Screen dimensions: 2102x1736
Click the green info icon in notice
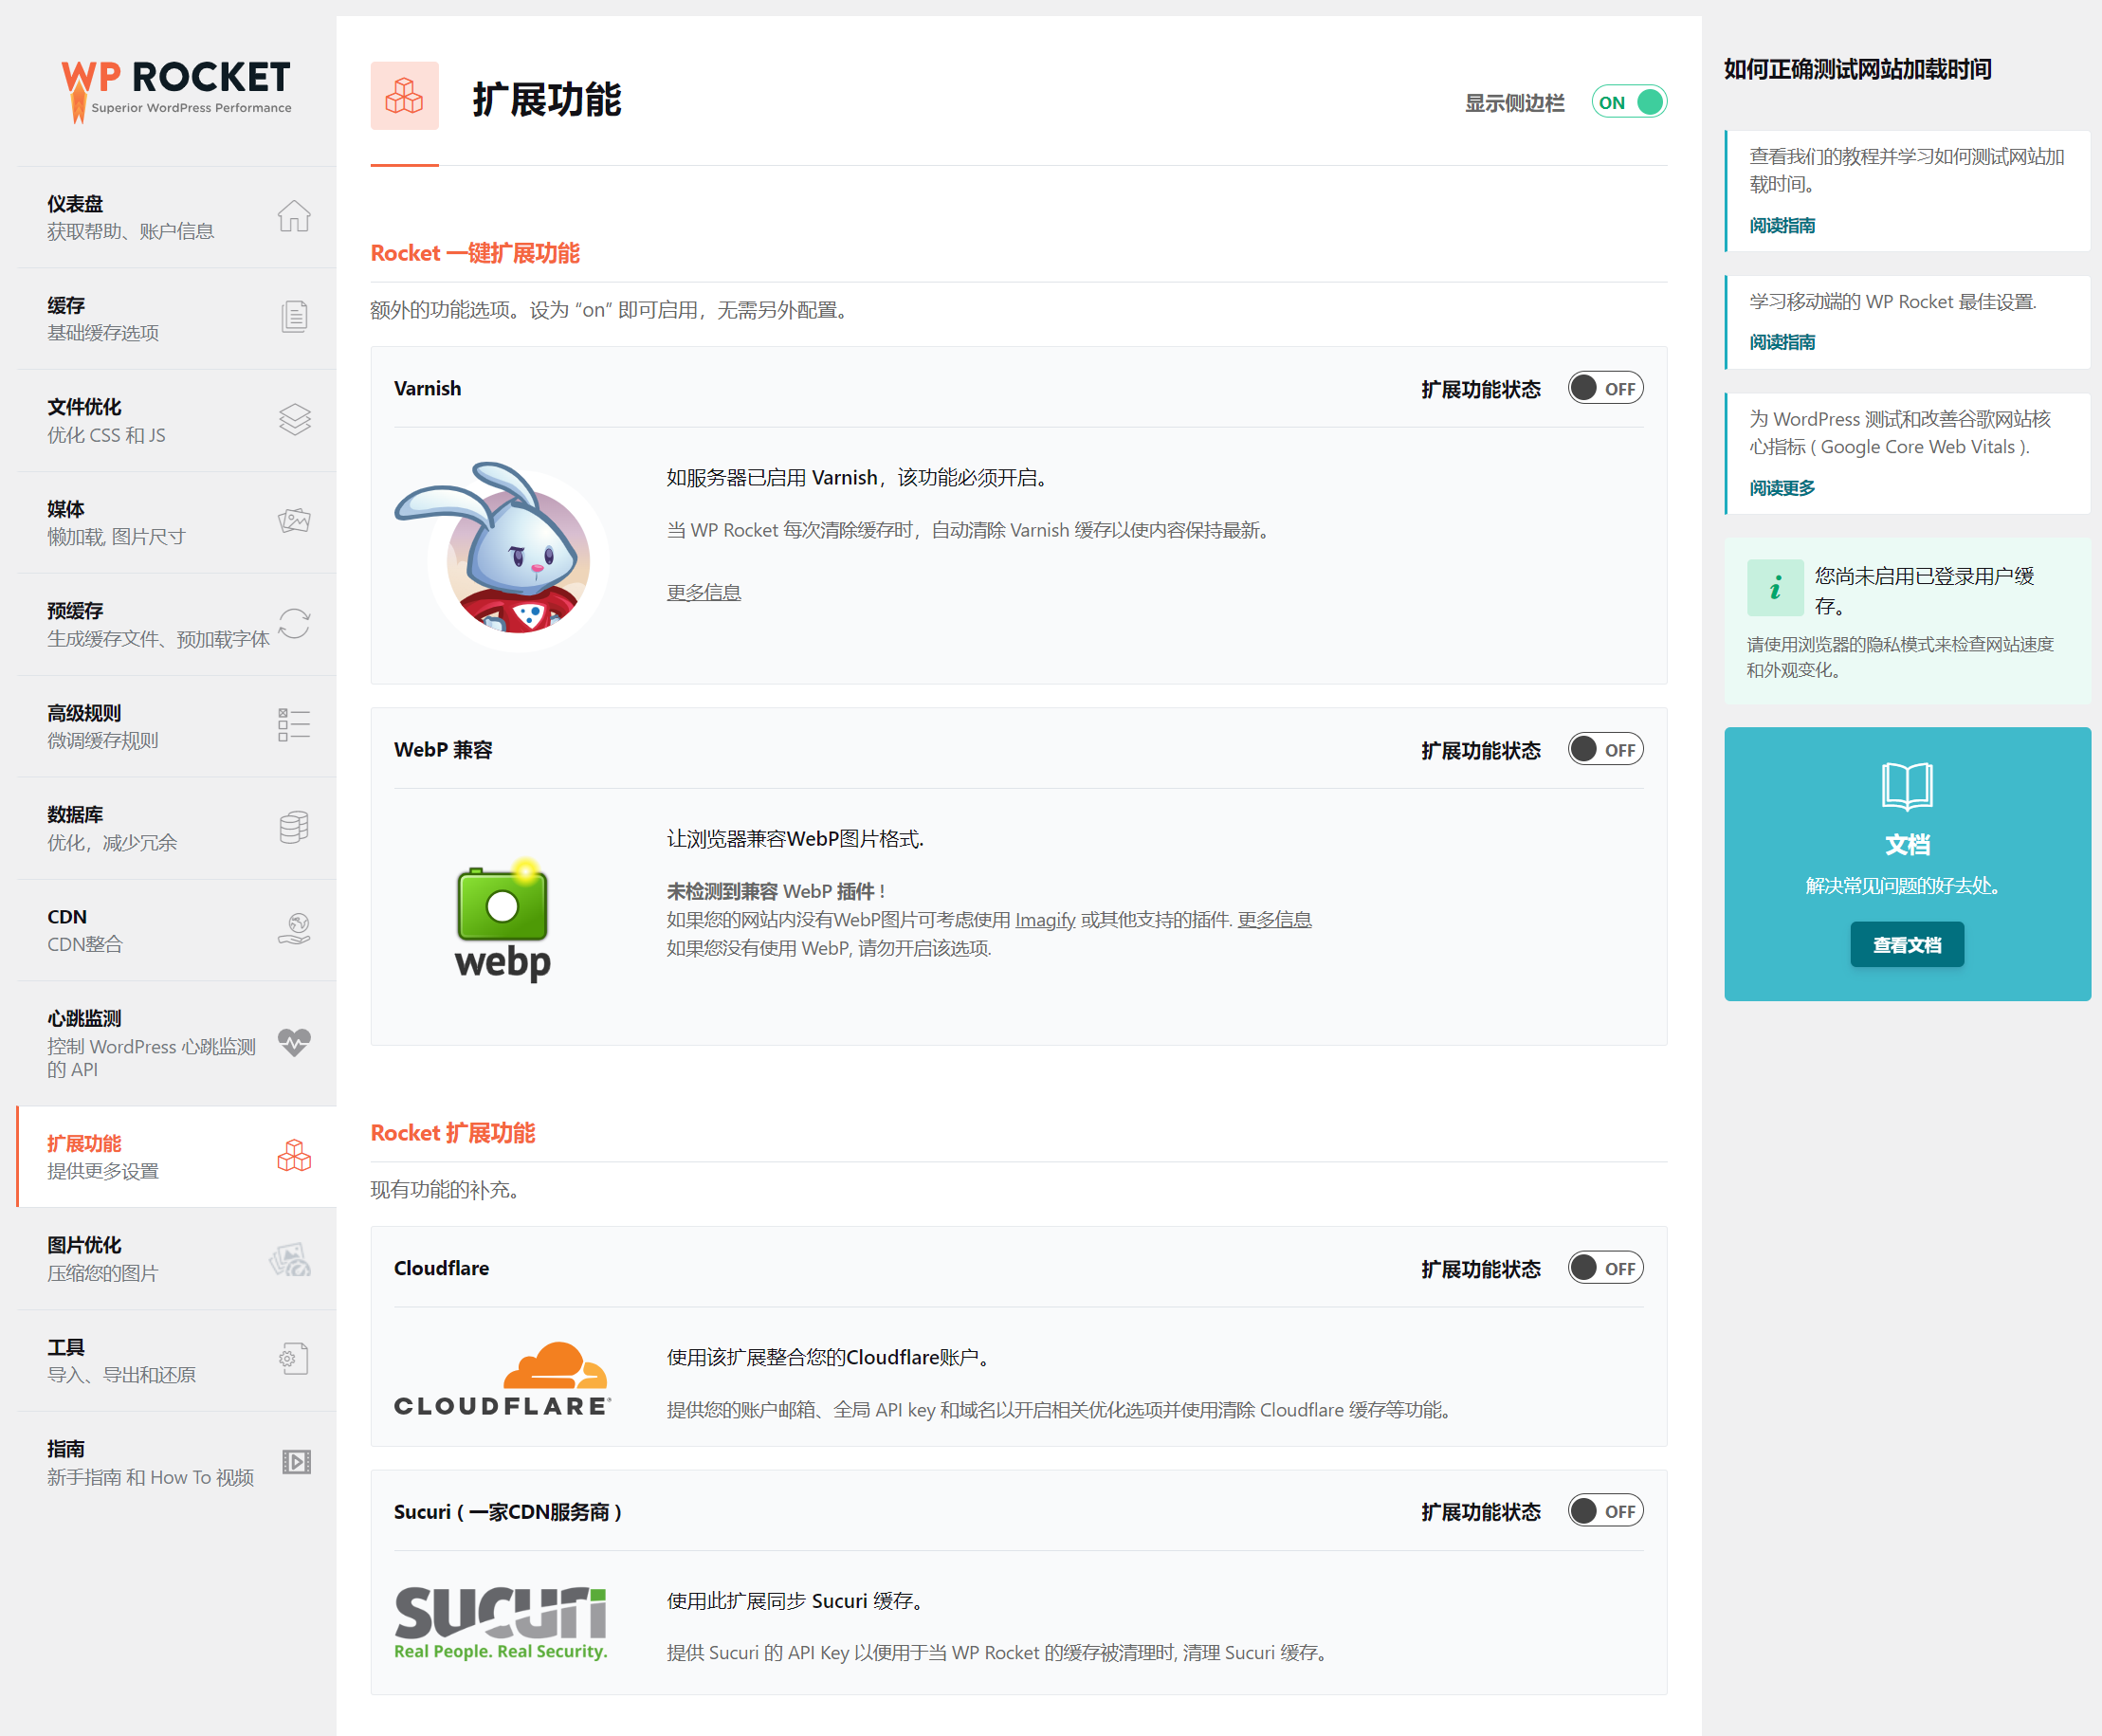1775,588
